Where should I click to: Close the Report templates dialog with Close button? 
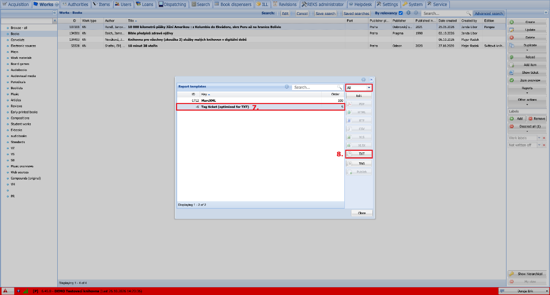(x=362, y=213)
